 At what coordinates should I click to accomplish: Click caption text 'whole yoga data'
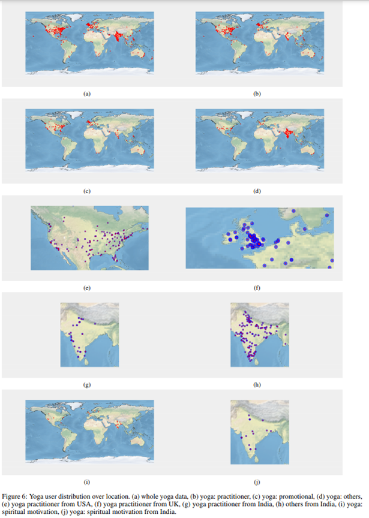(164, 496)
